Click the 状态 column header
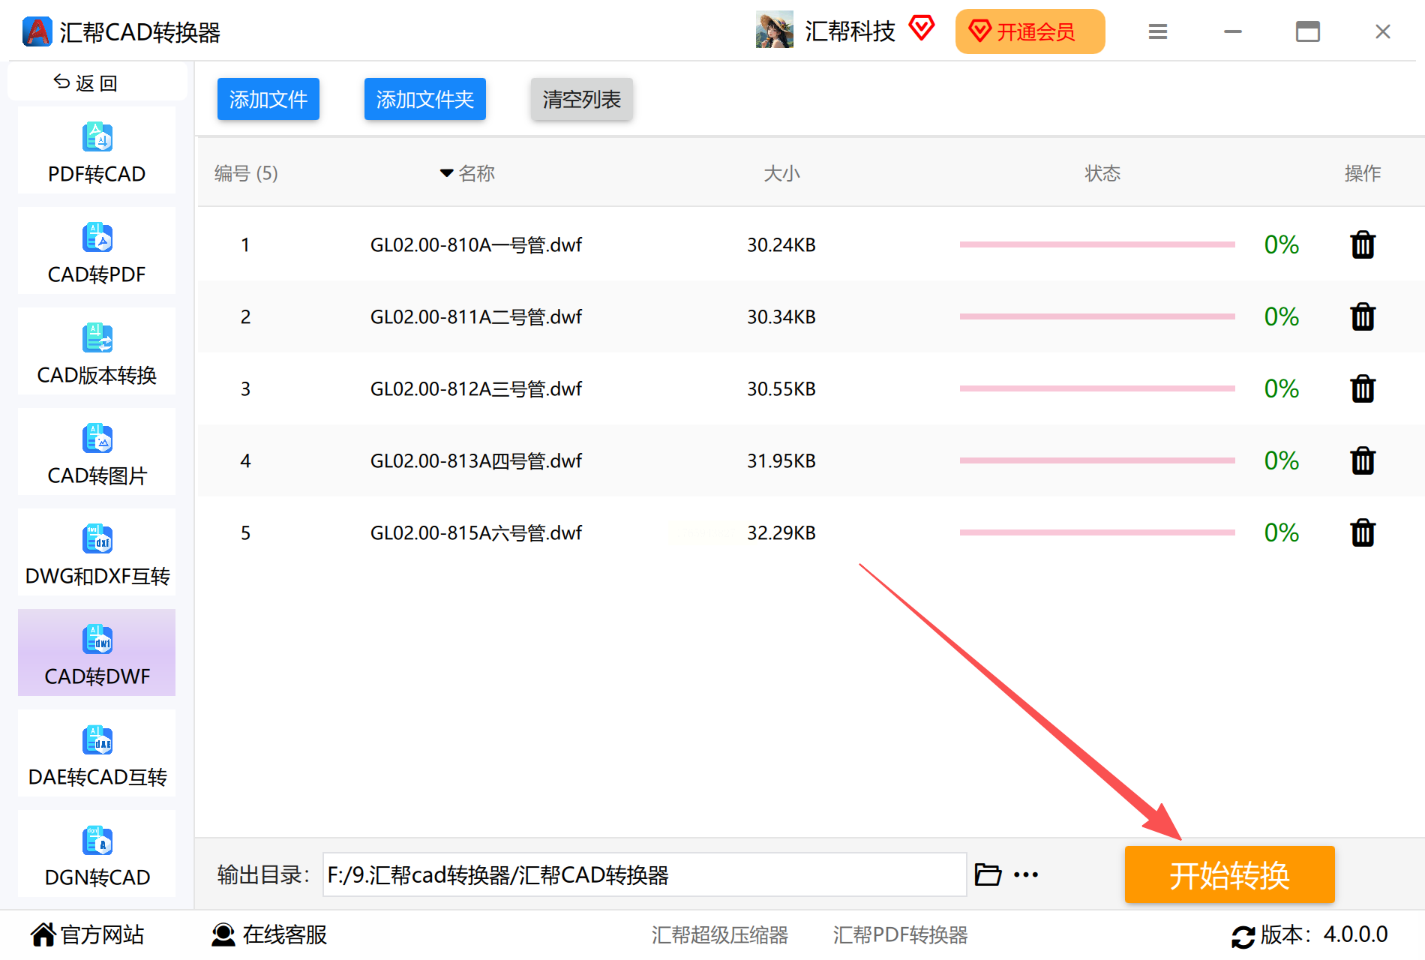This screenshot has width=1425, height=960. [1102, 174]
